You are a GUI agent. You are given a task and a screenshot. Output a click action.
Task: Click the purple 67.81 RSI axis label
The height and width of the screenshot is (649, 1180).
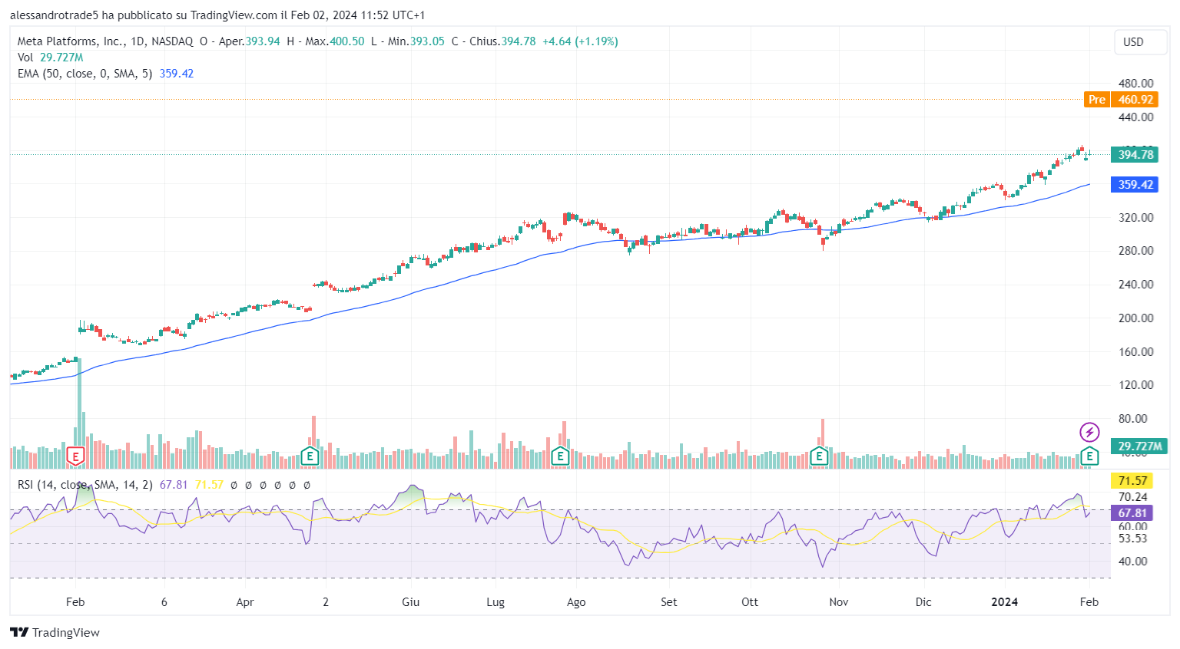pyautogui.click(x=1132, y=513)
